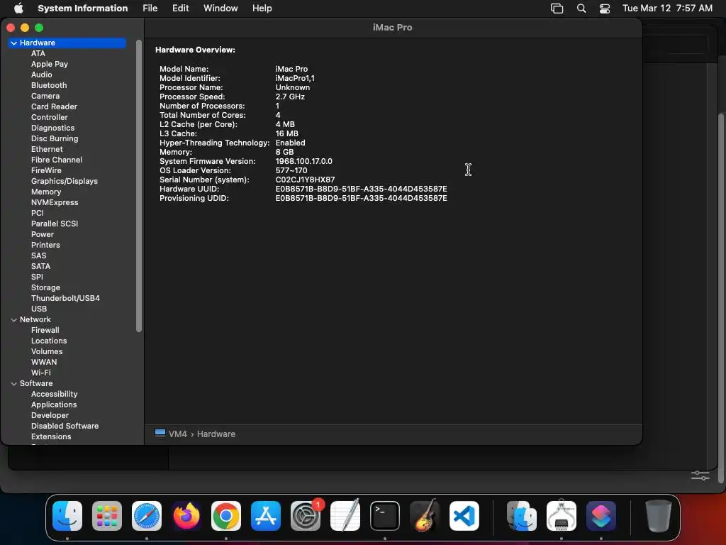Click the Hardware Overview heading
Viewport: 726px width, 545px height.
click(x=195, y=50)
